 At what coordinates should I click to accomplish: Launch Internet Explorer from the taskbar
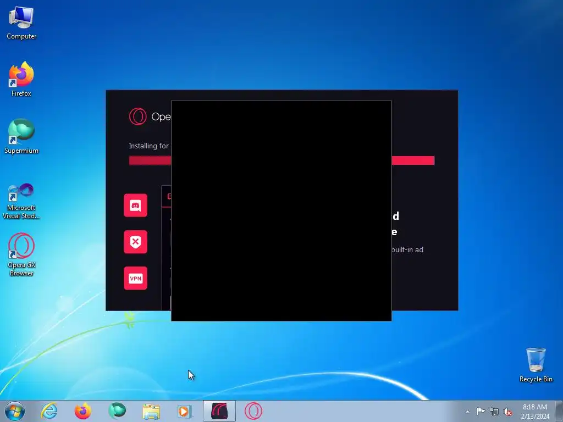(49, 411)
